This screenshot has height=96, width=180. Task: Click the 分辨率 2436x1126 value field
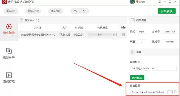click(170, 31)
